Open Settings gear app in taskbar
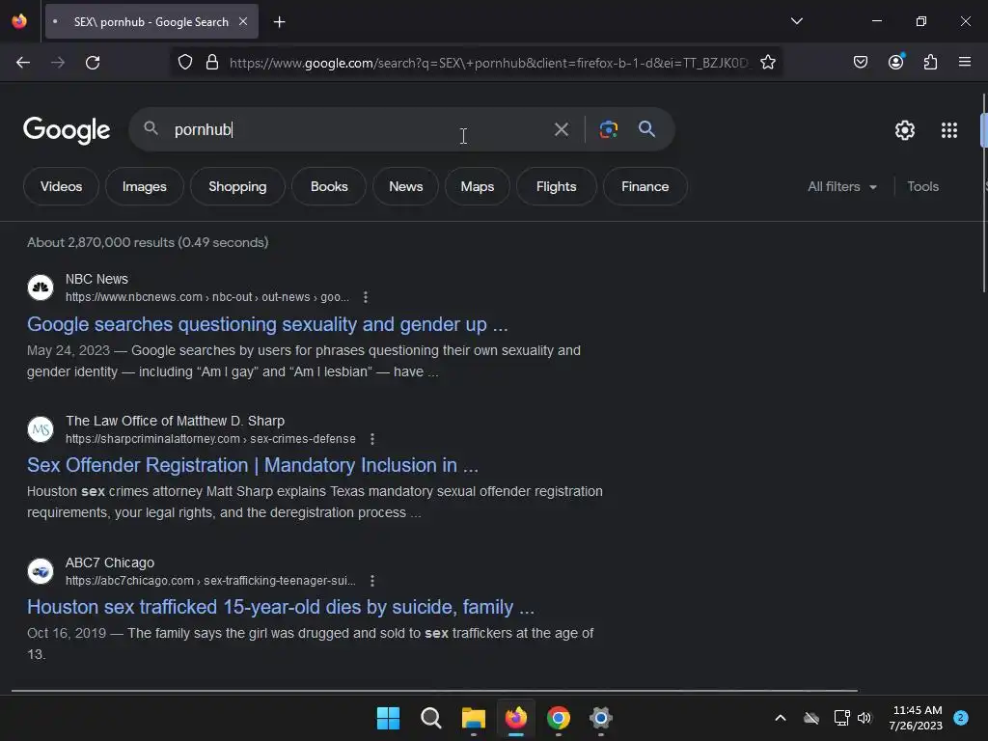Viewport: 988px width, 741px height. point(600,718)
